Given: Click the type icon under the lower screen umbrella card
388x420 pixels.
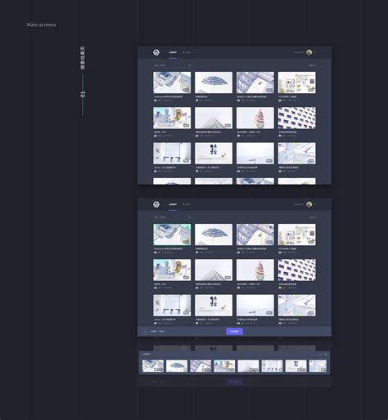Looking at the screenshot, I should (x=196, y=252).
